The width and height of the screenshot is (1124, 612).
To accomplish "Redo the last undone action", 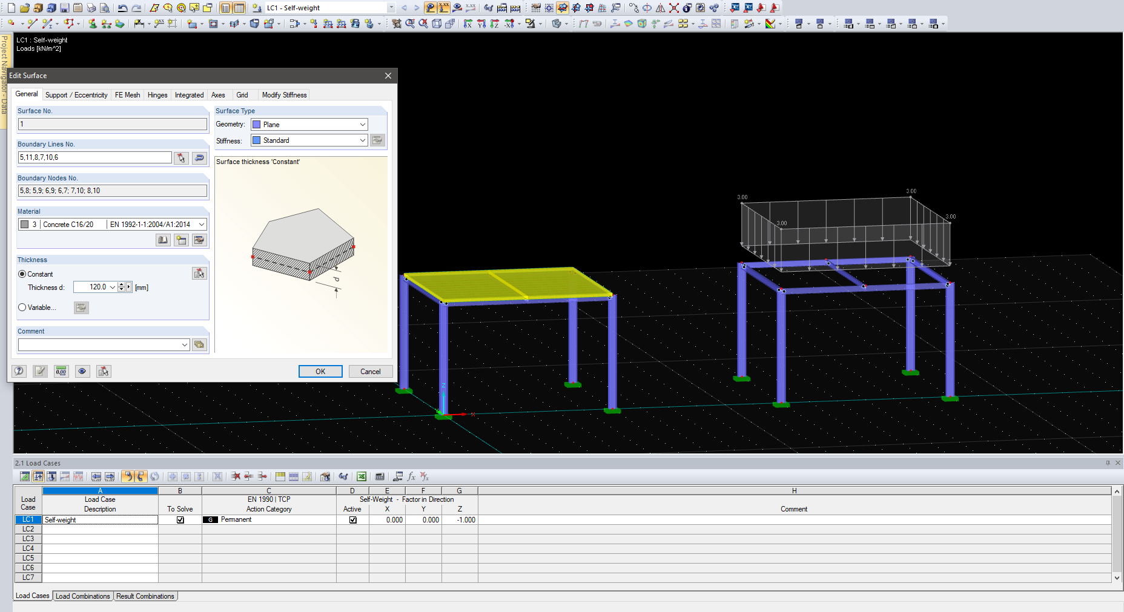I will tap(136, 8).
